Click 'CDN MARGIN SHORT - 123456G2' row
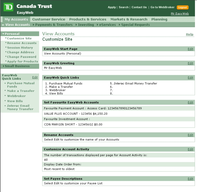The width and height of the screenshot is (197, 192). [118, 125]
